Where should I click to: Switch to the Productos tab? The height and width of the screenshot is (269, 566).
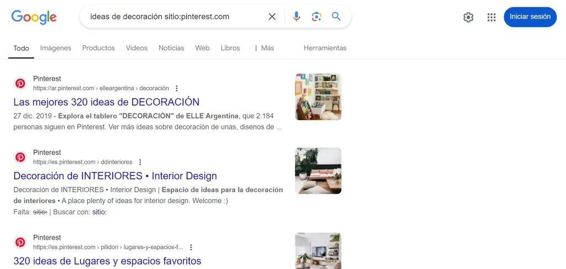click(x=98, y=48)
